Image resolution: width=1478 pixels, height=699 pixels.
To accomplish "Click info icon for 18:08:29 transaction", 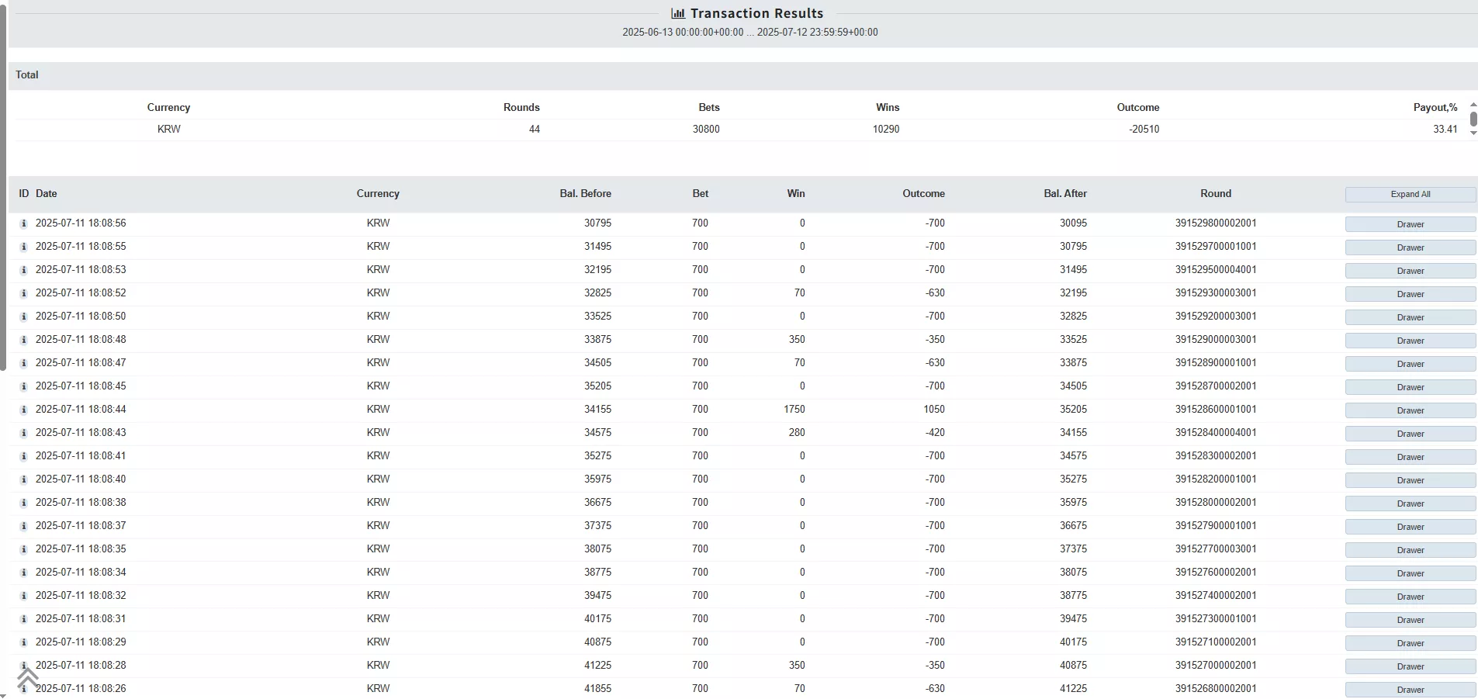I will click(x=24, y=642).
